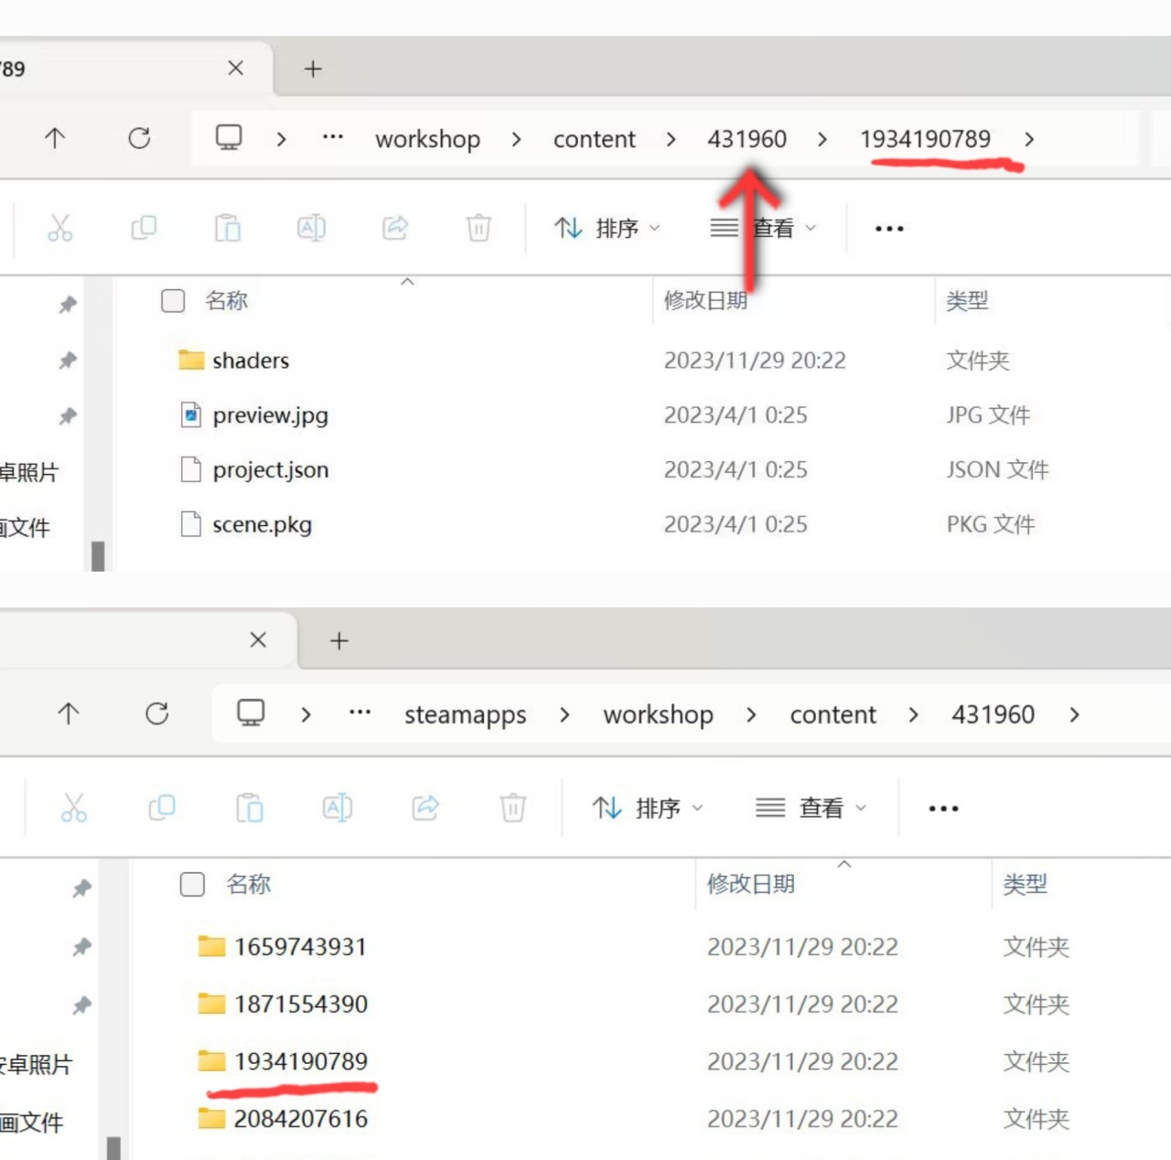Select the Cut icon in the top toolbar

60,228
